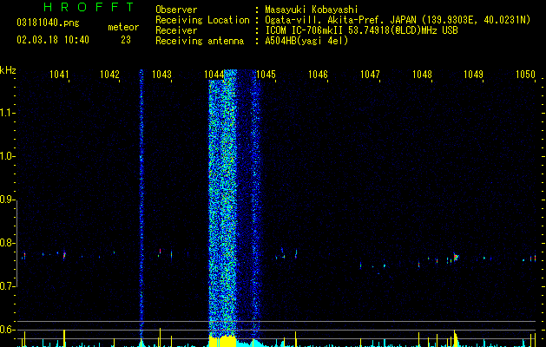This screenshot has height=347, width=546.
Task: Click time axis label 1045
Action: pyautogui.click(x=266, y=75)
